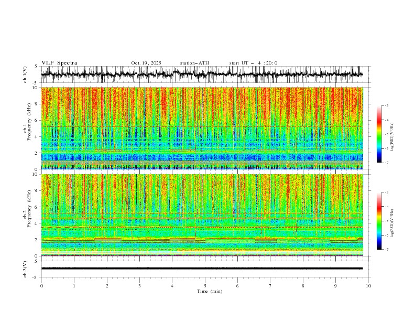This screenshot has width=415, height=321.
Task: Click the "-3" tick on ch.1 colorbar
Action: (x=386, y=105)
